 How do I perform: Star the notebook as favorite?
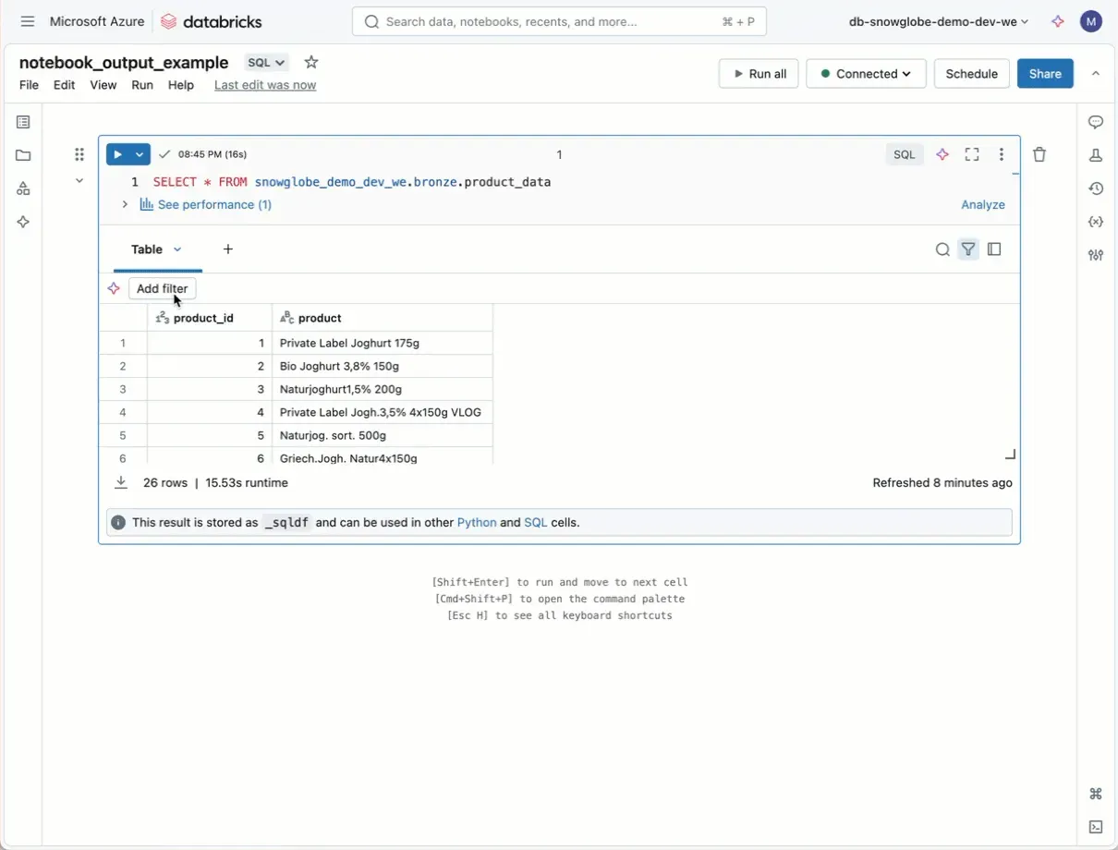click(x=311, y=62)
